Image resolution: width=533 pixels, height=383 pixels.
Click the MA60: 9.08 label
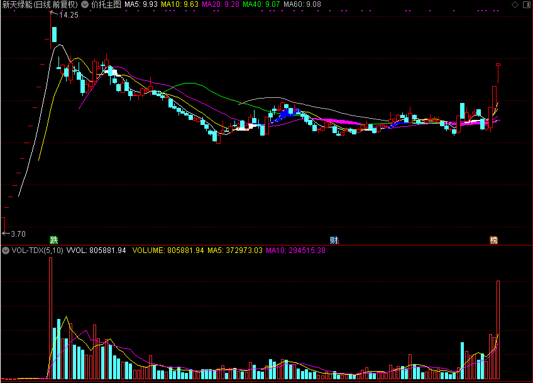pyautogui.click(x=302, y=4)
